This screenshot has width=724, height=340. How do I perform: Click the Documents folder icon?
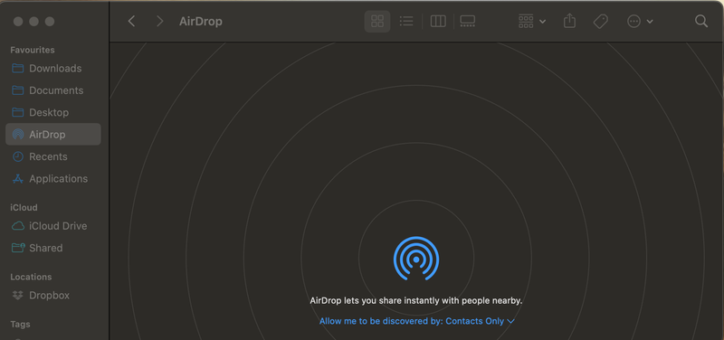[17, 90]
